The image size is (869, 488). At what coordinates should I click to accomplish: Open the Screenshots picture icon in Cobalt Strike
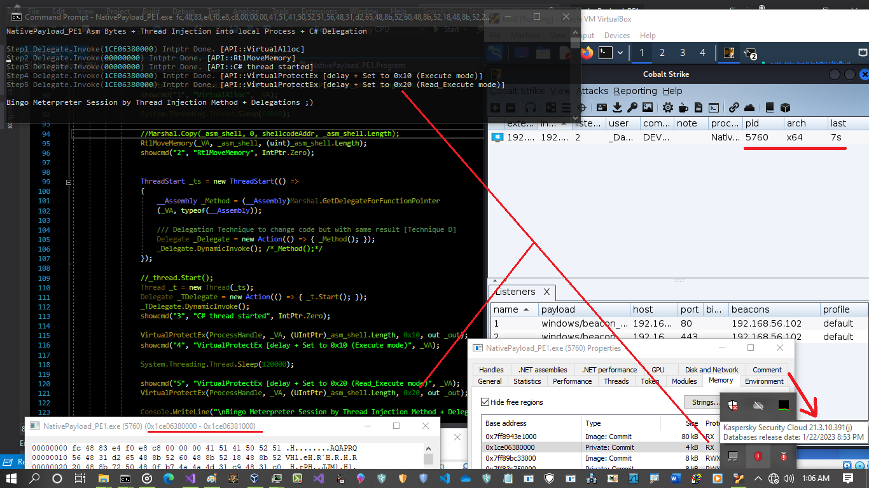[648, 107]
